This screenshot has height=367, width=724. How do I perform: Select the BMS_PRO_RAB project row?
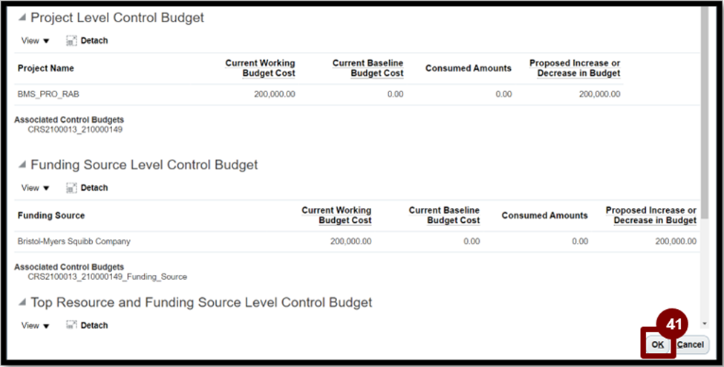click(x=319, y=94)
